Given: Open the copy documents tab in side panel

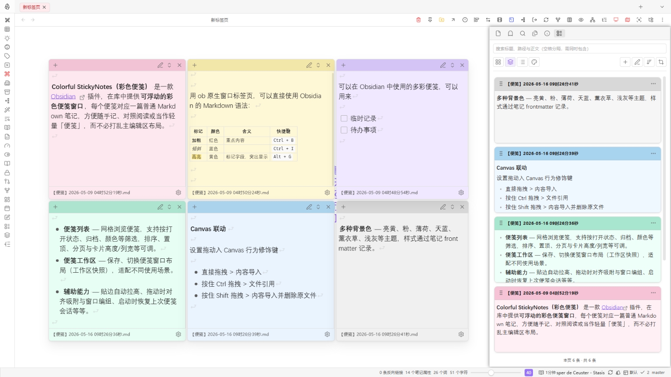Looking at the screenshot, I should [535, 33].
